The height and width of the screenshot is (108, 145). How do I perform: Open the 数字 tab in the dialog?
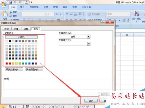click(x=7, y=29)
